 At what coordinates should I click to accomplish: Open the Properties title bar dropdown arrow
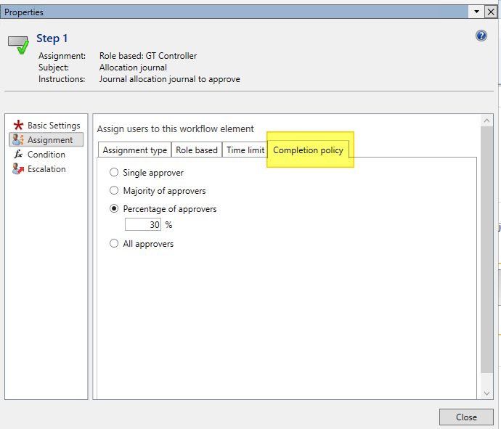pos(476,12)
